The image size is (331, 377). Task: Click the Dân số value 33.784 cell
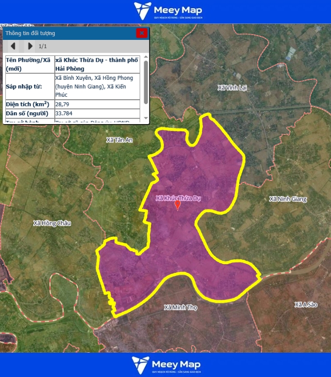[x=98, y=114]
